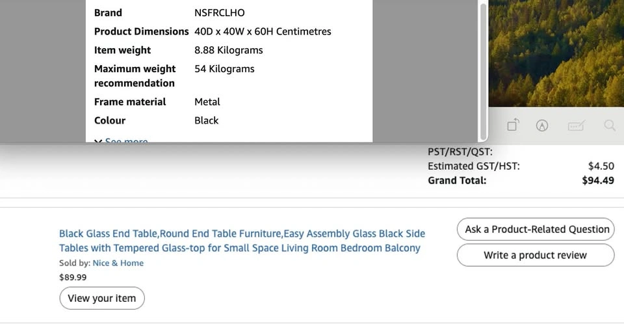Click the Estimated GST/HST value $4.50
This screenshot has width=624, height=324.
[601, 166]
